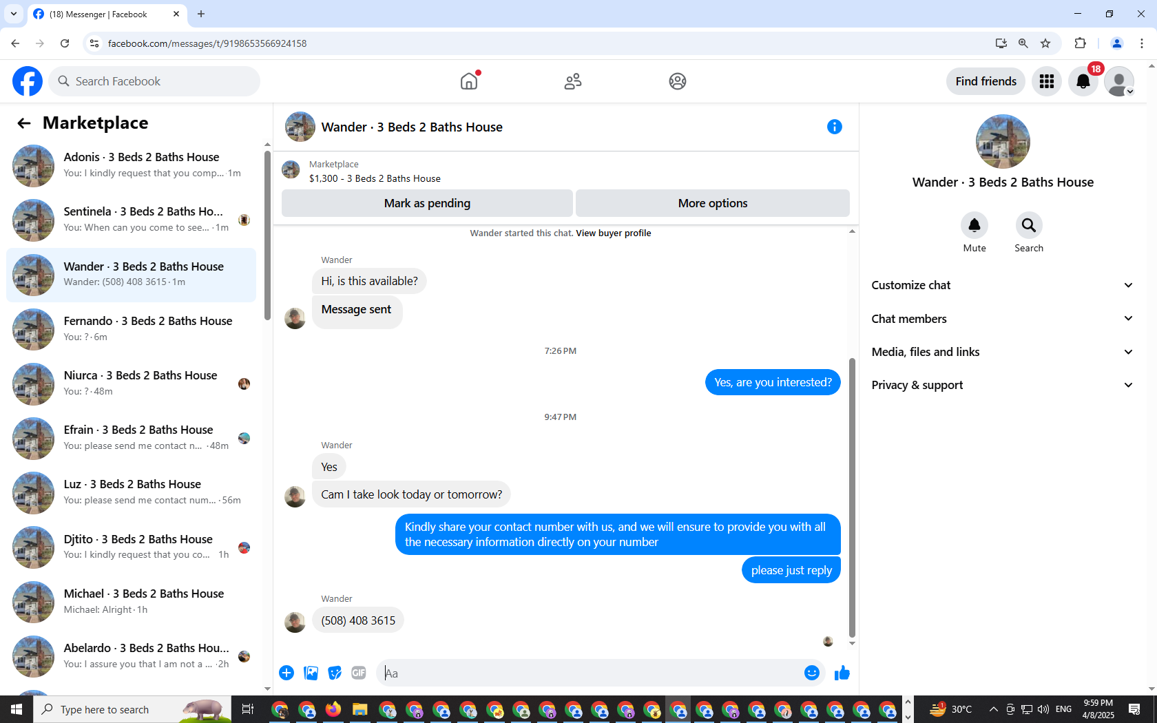Open Windows Start menu
Screen dimensions: 1157x723
pos(17,709)
